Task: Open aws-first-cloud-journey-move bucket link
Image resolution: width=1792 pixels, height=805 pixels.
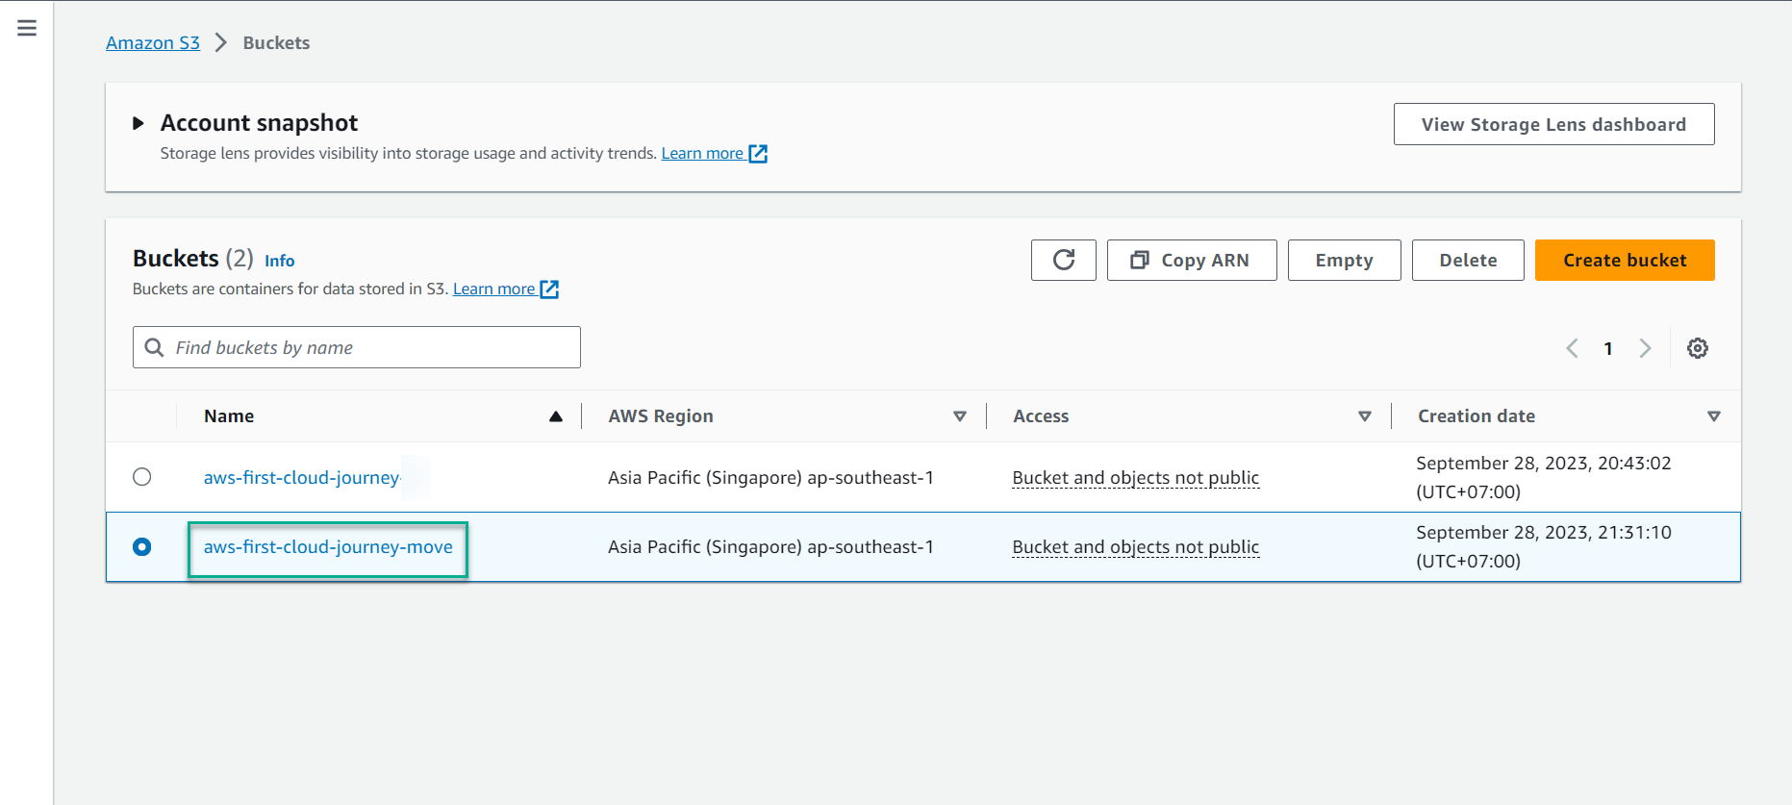Action: coord(328,547)
